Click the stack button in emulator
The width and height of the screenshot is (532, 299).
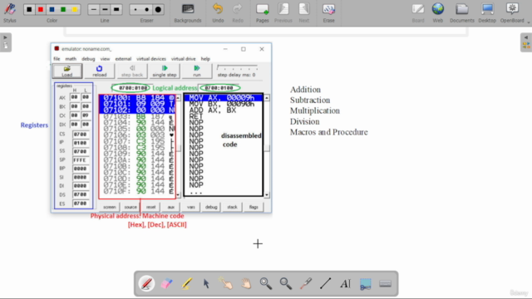click(232, 207)
